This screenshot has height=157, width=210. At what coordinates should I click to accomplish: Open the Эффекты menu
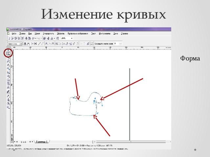(61, 33)
